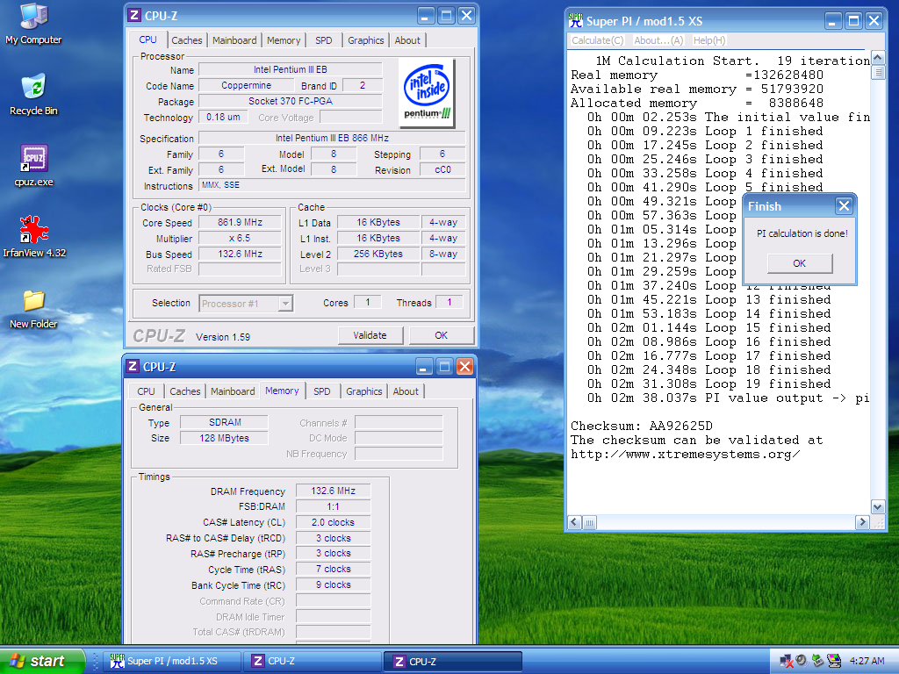Expand the Processor #1 selection dropdown
Image resolution: width=899 pixels, height=674 pixels.
(285, 303)
